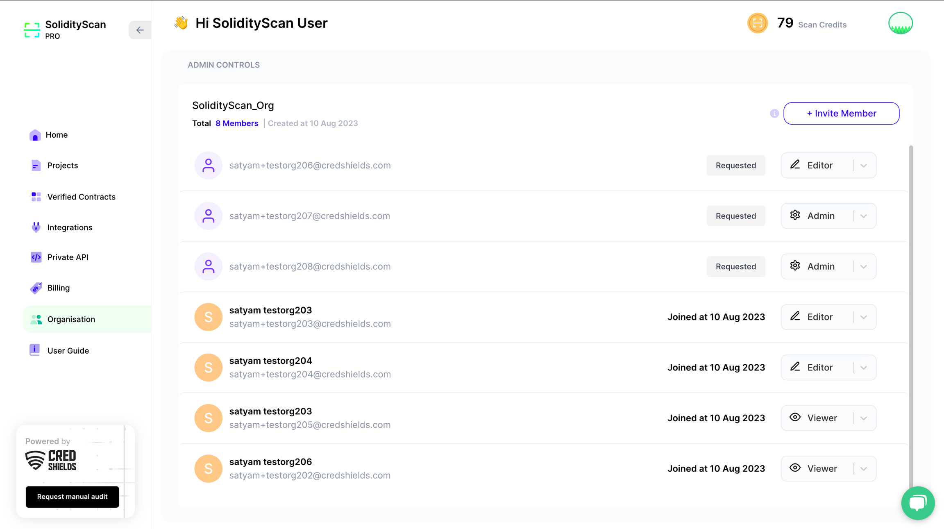The image size is (944, 529).
Task: Open the Integrations sidebar item
Action: tap(70, 227)
